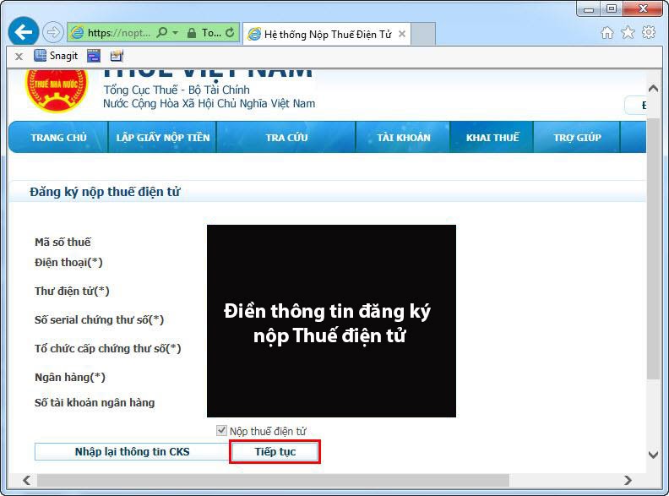Image resolution: width=669 pixels, height=496 pixels.
Task: Close the Snagit toolbar with X
Action: click(19, 57)
